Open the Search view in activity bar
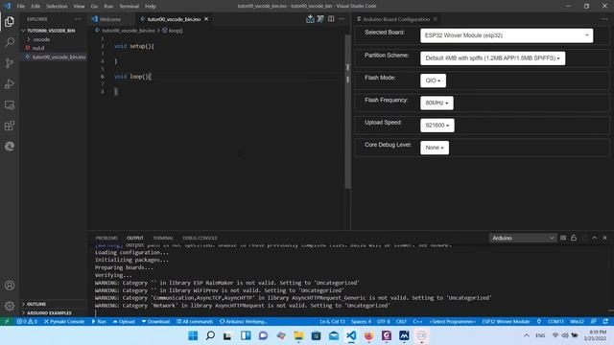Image resolution: width=614 pixels, height=345 pixels. (10, 42)
